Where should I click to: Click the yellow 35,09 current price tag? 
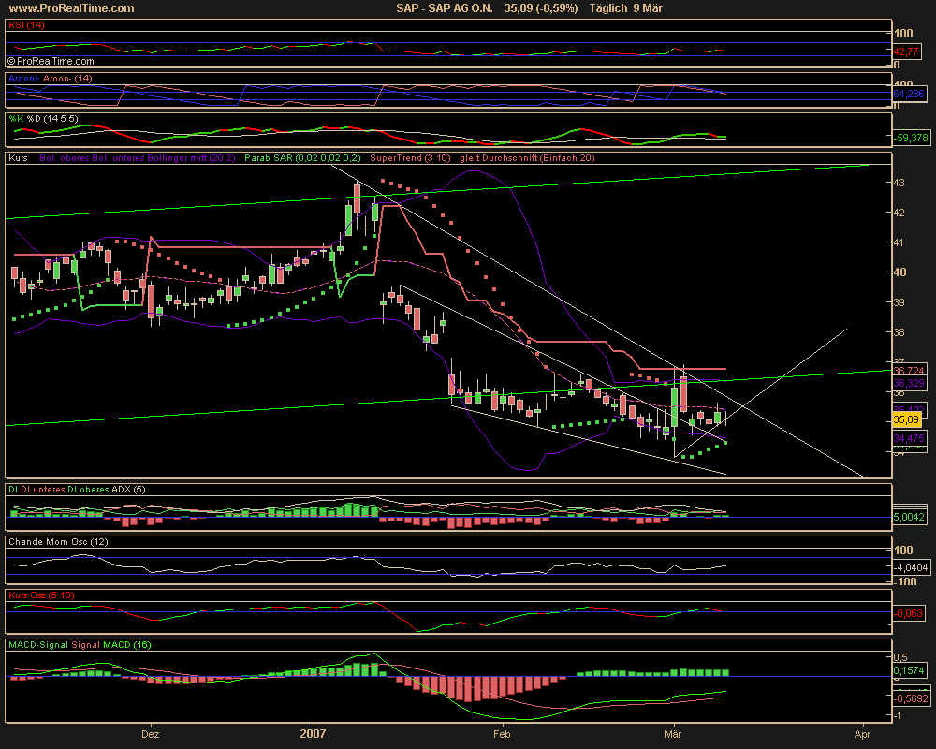[x=907, y=419]
